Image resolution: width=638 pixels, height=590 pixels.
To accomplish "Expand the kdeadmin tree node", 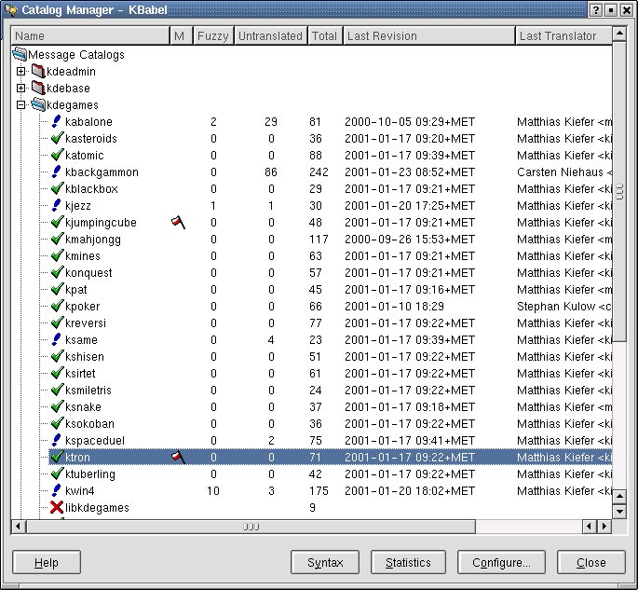I will pyautogui.click(x=21, y=72).
